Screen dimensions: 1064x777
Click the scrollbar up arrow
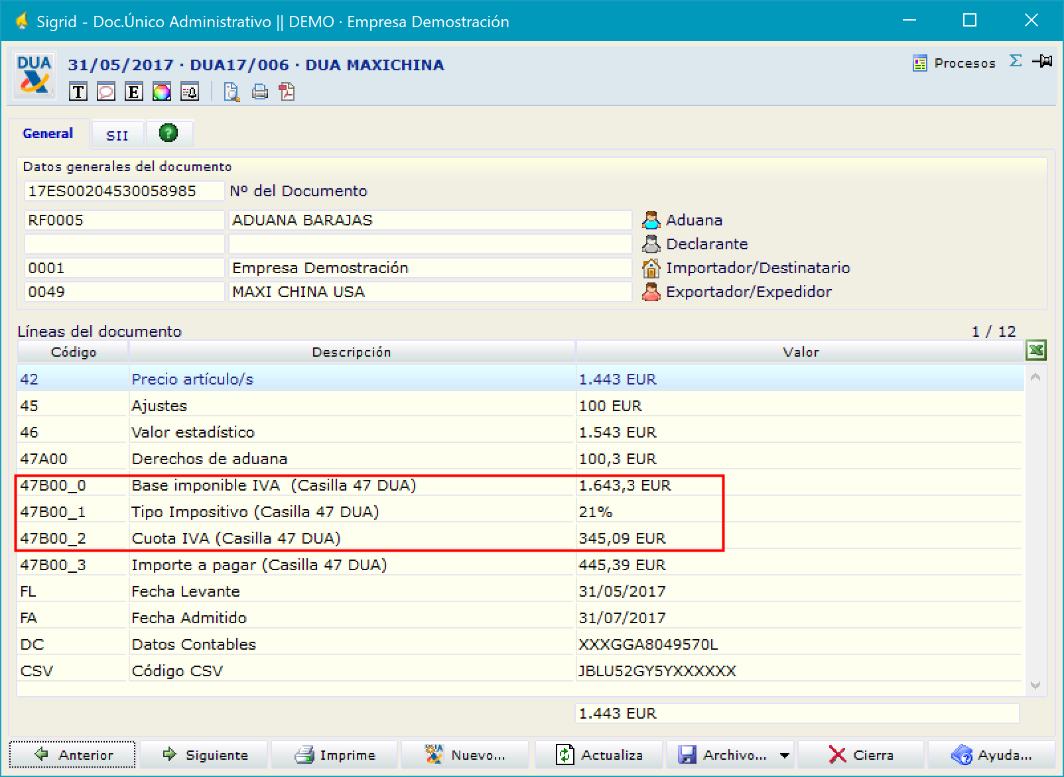[1035, 377]
